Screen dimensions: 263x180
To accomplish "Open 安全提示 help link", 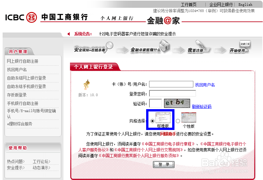I will pos(16,168).
